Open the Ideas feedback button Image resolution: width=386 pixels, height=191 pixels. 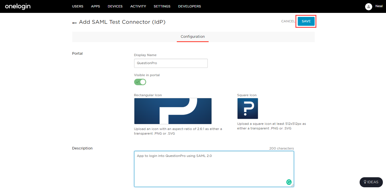click(x=371, y=182)
